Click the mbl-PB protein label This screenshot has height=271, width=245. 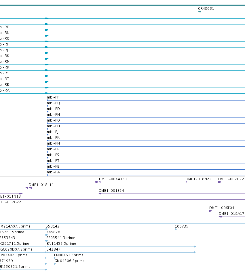point(53,166)
